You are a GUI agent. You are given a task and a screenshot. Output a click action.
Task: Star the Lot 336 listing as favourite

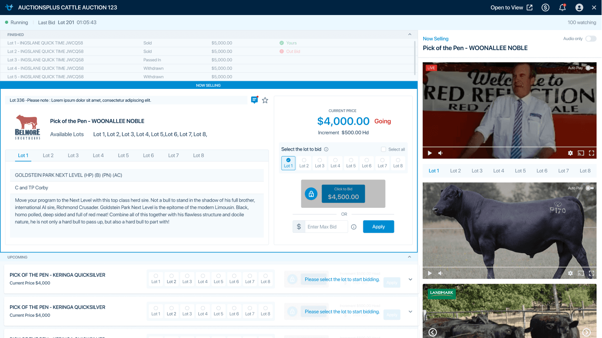pos(265,100)
